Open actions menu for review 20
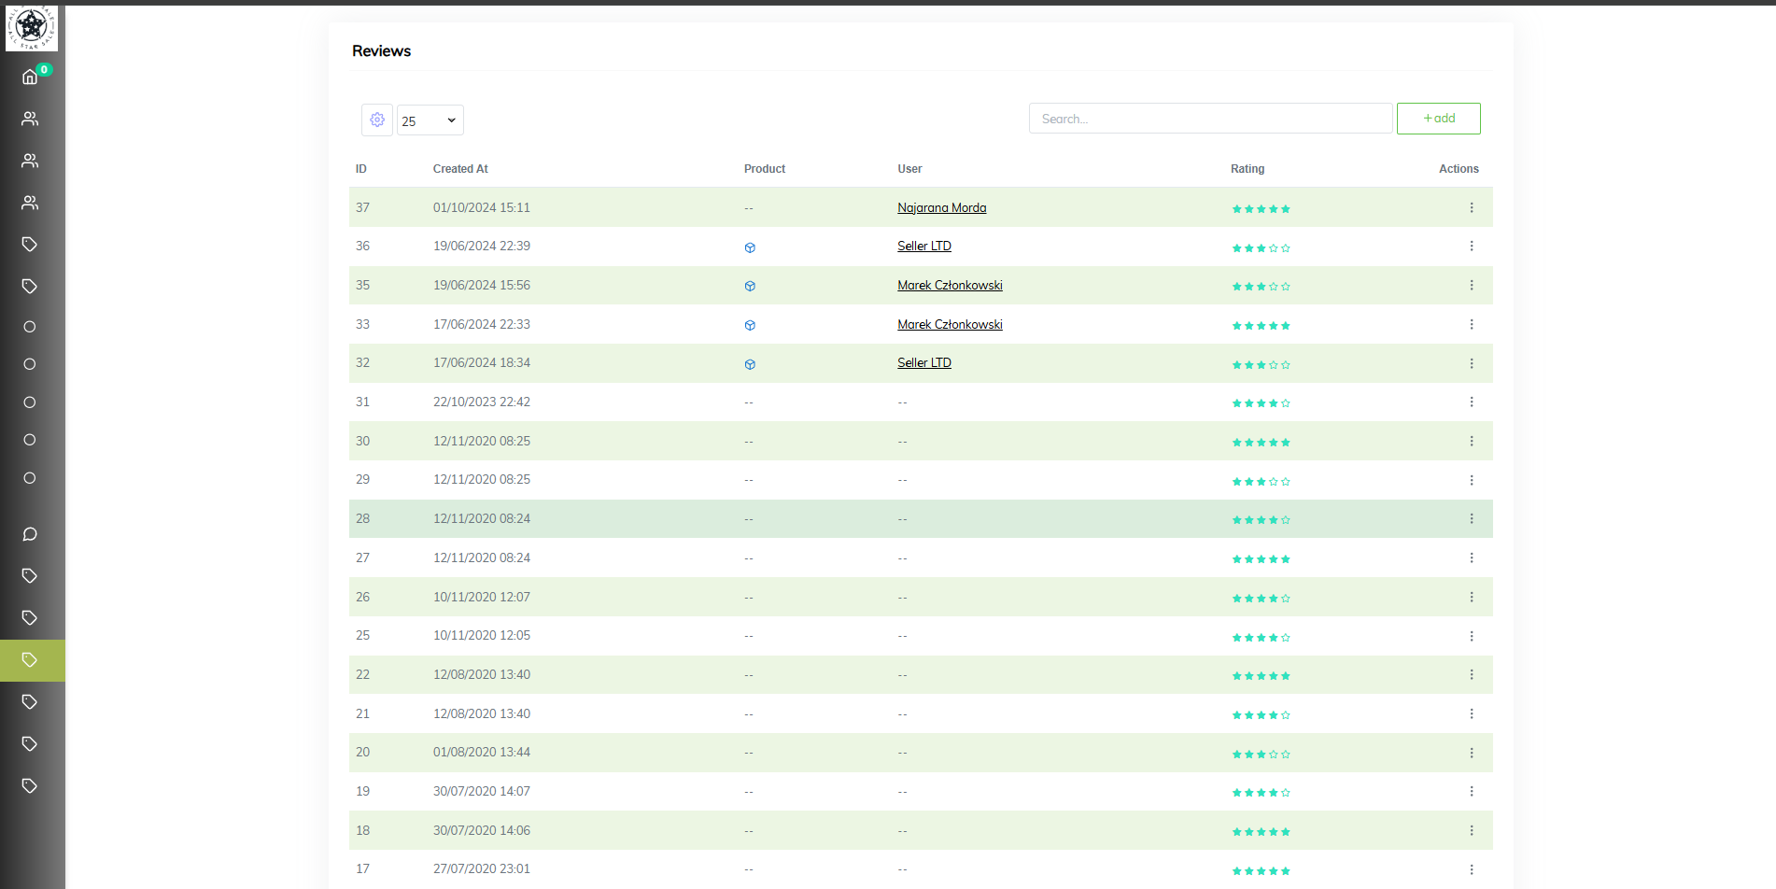Screen dimensions: 1776x889 coord(1472,753)
